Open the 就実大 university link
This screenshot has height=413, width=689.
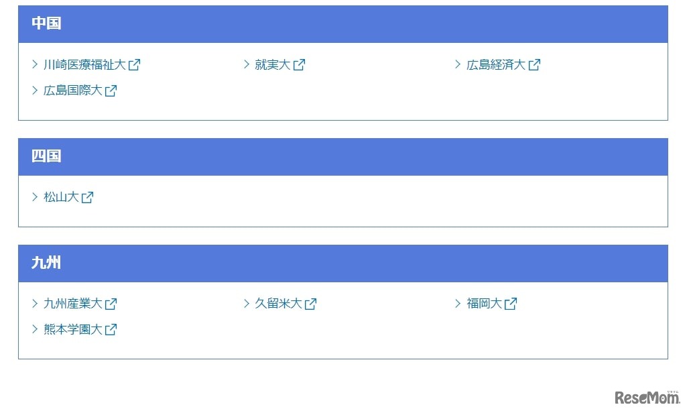(272, 65)
